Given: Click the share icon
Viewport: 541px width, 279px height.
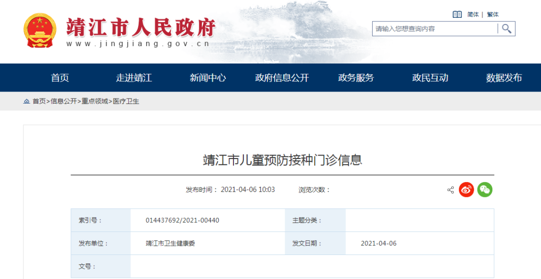Looking at the screenshot, I should (451, 190).
